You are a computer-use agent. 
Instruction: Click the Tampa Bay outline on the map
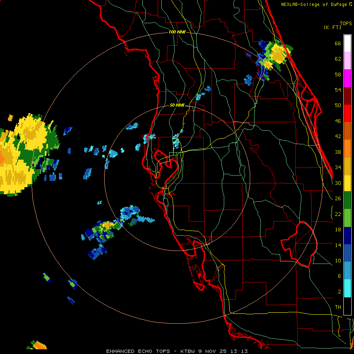(x=166, y=168)
